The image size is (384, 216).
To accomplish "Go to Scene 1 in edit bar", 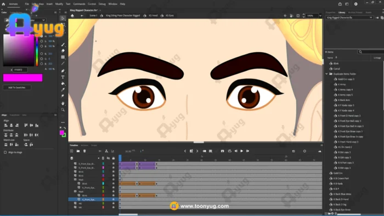I will (x=93, y=16).
